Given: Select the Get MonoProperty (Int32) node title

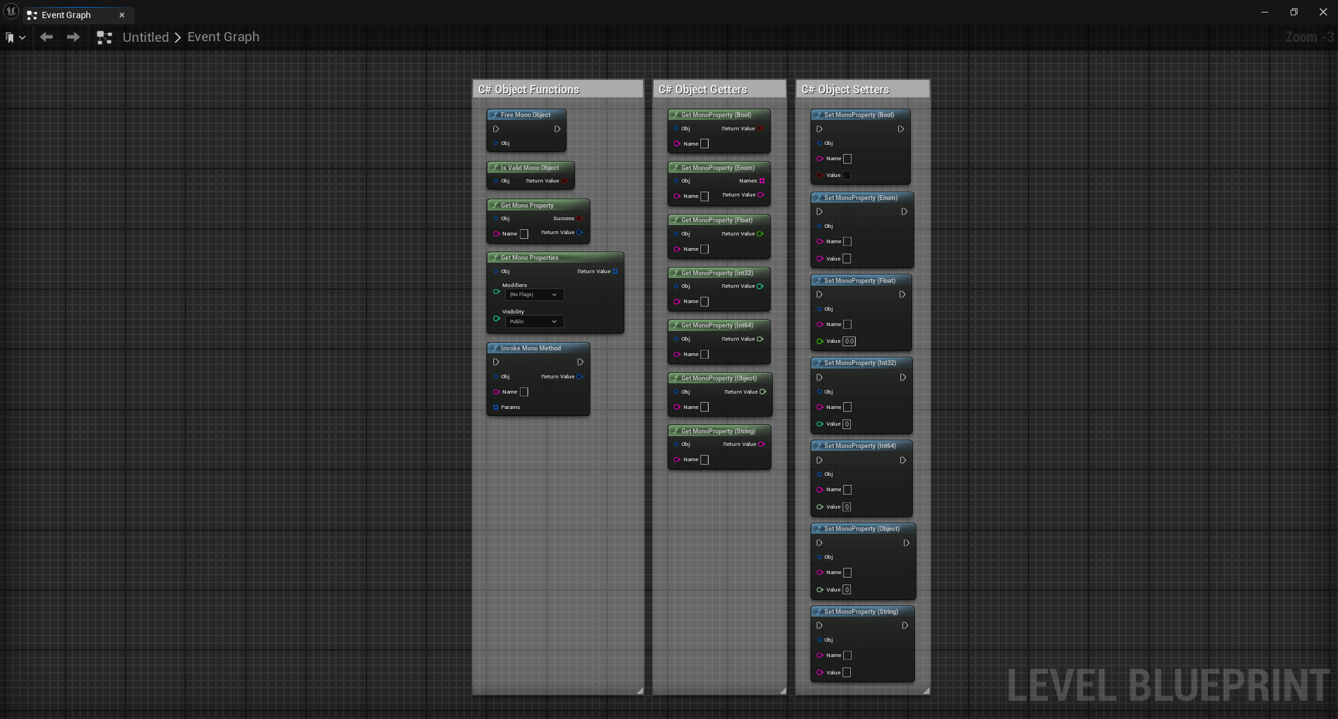Looking at the screenshot, I should (x=717, y=273).
